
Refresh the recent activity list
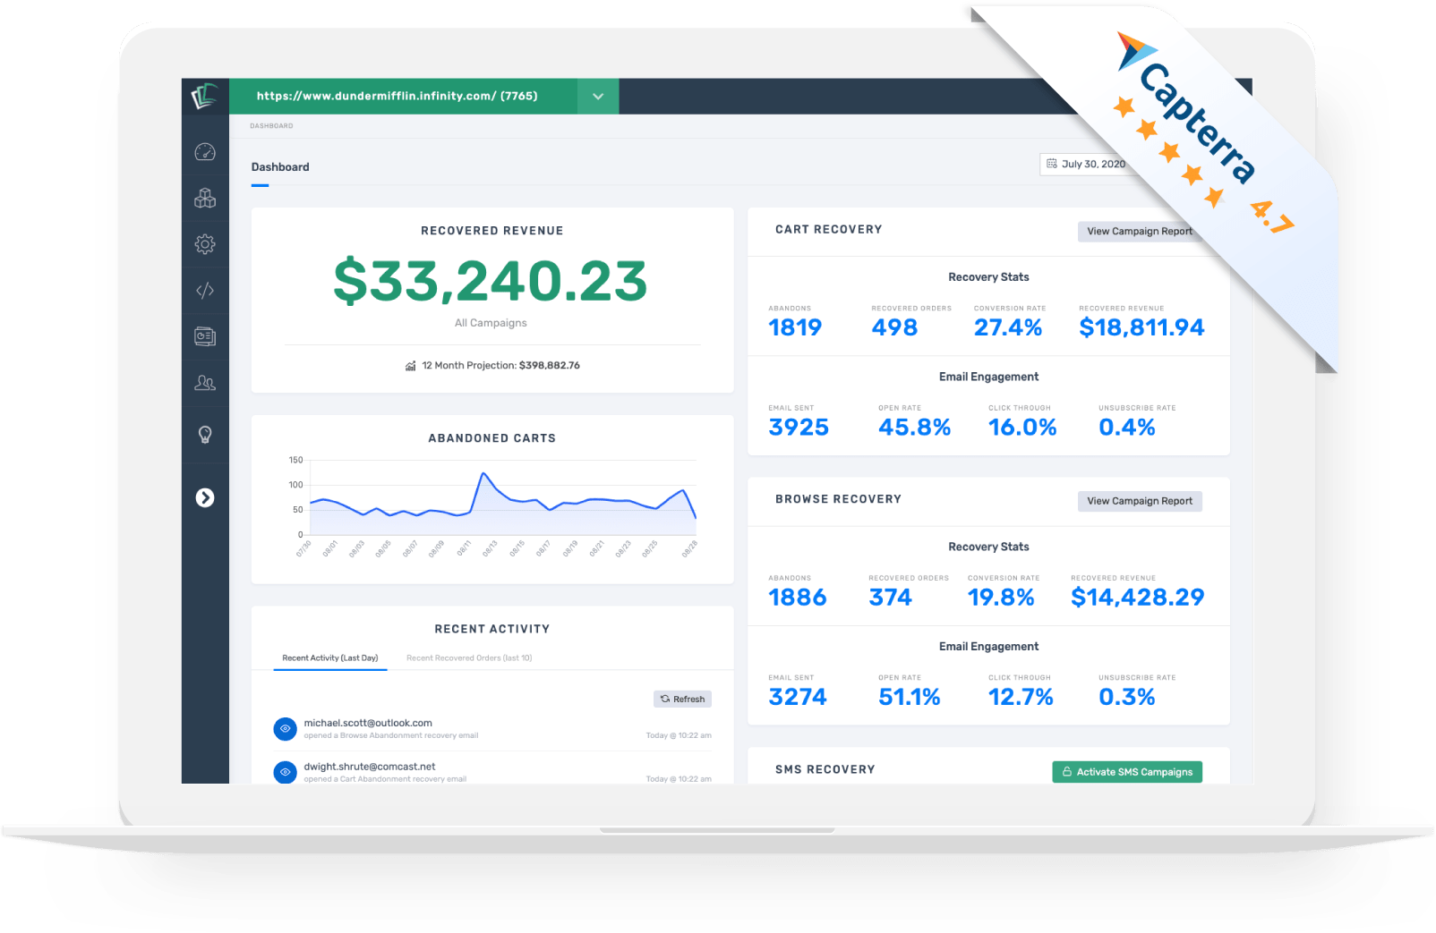coord(682,699)
